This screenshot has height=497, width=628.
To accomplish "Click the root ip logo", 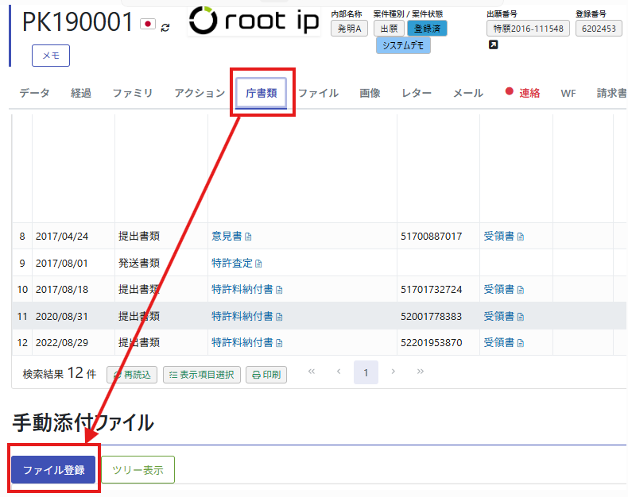I will [x=242, y=22].
